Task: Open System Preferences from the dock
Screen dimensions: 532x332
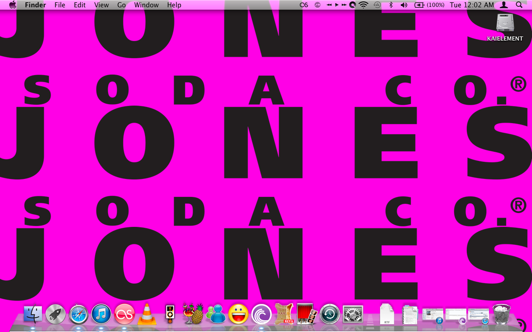Action: point(353,314)
